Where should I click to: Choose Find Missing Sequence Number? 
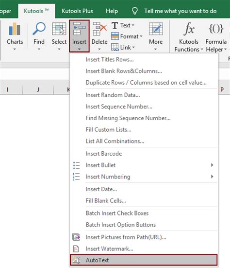[144, 118]
